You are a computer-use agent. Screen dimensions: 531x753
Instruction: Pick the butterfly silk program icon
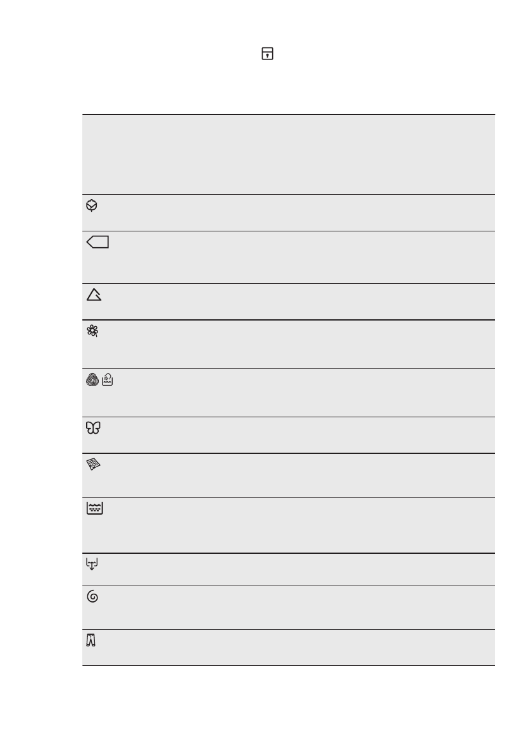point(94,428)
